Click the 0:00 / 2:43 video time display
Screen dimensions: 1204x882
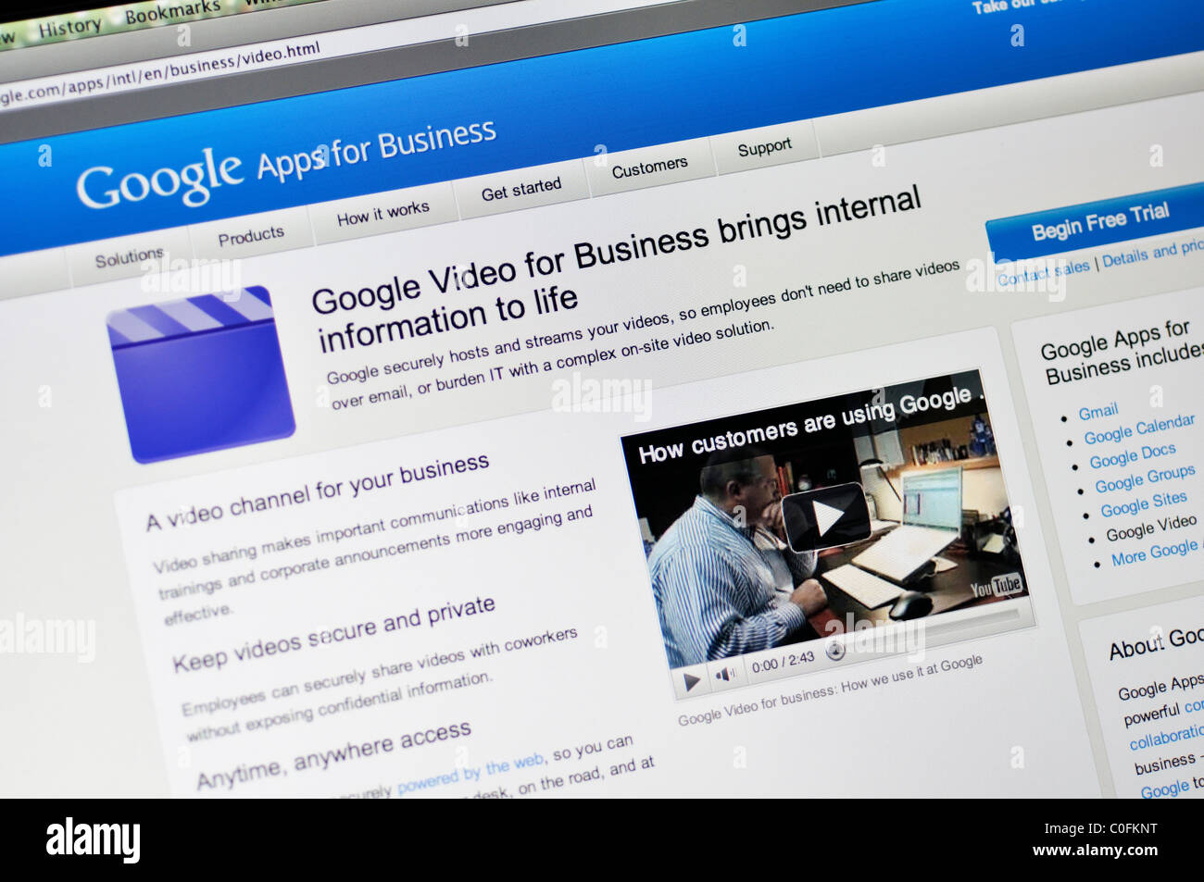click(784, 662)
